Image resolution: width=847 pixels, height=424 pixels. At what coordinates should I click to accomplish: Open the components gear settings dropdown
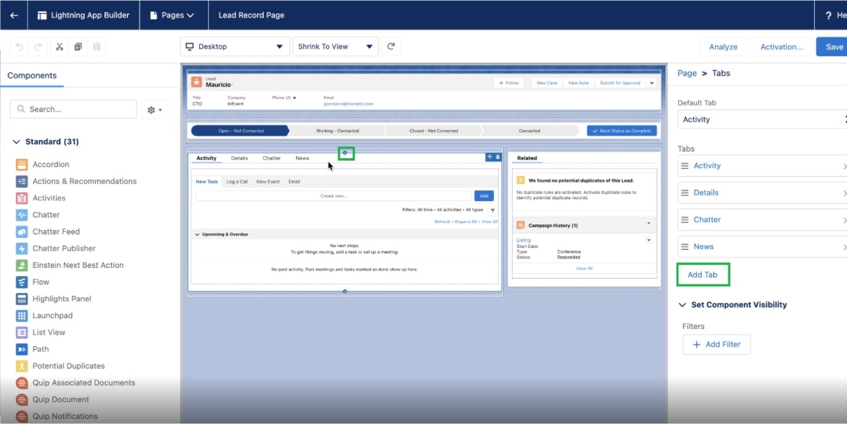tap(154, 110)
